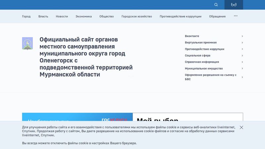Screen dimensions: 265x149
Task: Select Новости in the navigation bar
Action: (x=62, y=16)
